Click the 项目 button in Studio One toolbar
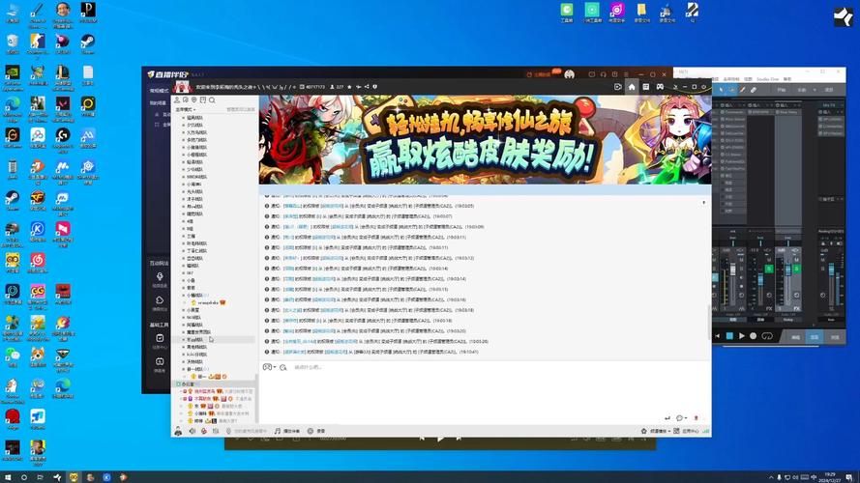The width and height of the screenshot is (860, 483). click(829, 90)
